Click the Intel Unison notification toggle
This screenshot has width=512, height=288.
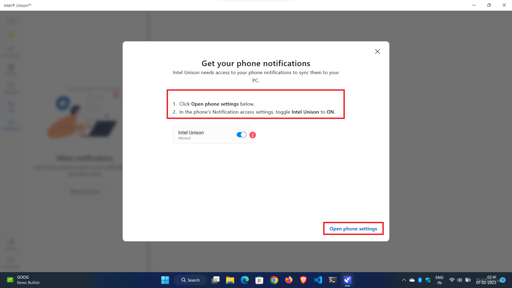click(x=242, y=135)
